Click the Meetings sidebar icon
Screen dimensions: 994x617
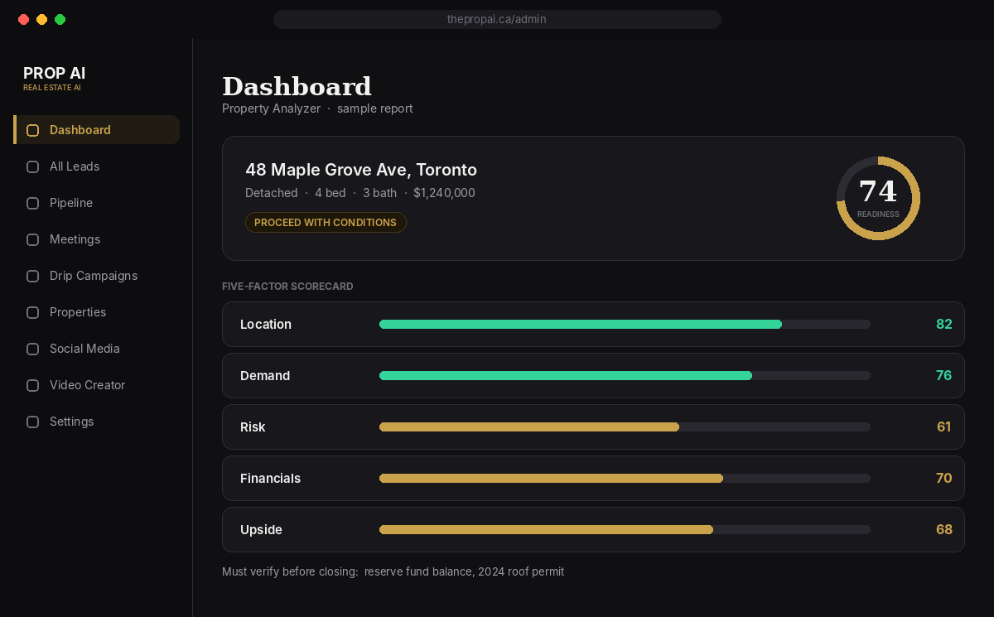tap(33, 239)
